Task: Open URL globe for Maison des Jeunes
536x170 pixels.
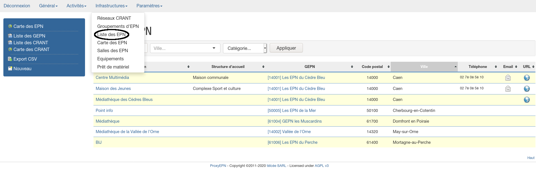Action: 527,89
